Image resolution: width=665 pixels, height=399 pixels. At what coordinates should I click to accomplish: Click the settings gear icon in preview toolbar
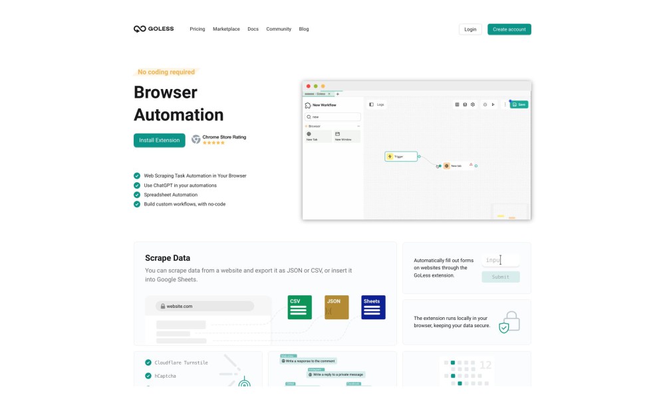click(x=473, y=104)
